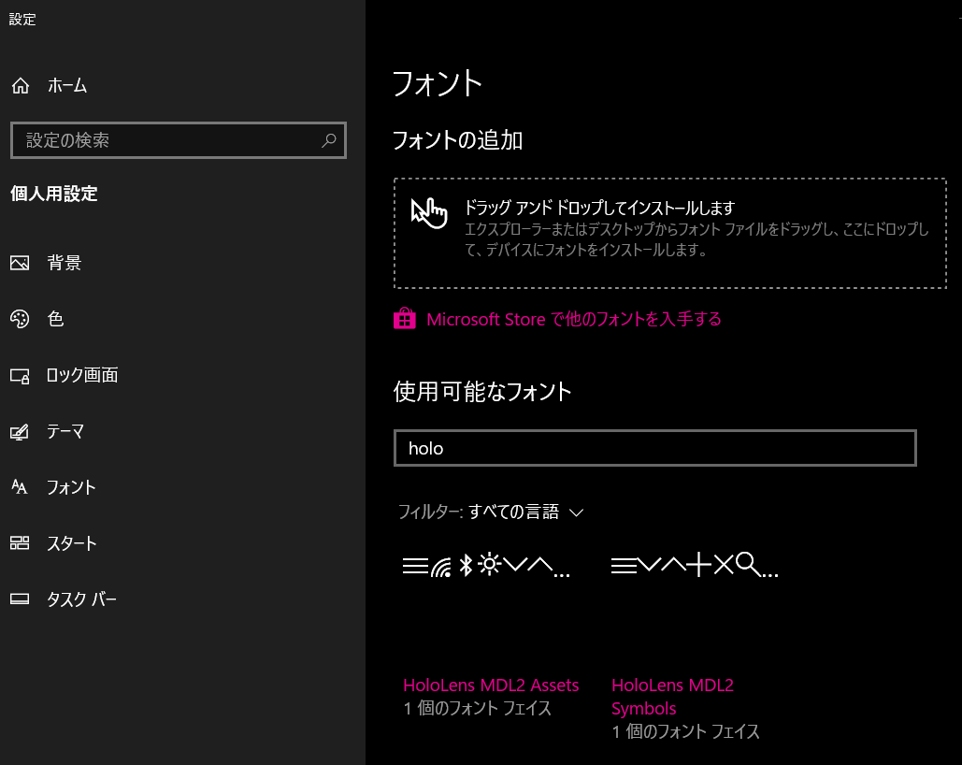The height and width of the screenshot is (765, 962).
Task: Click HoloLens MDL2 Assets font name
Action: (491, 685)
